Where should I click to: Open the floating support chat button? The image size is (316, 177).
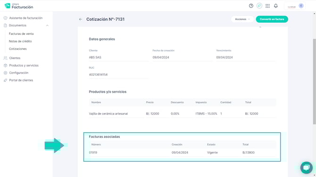click(306, 168)
